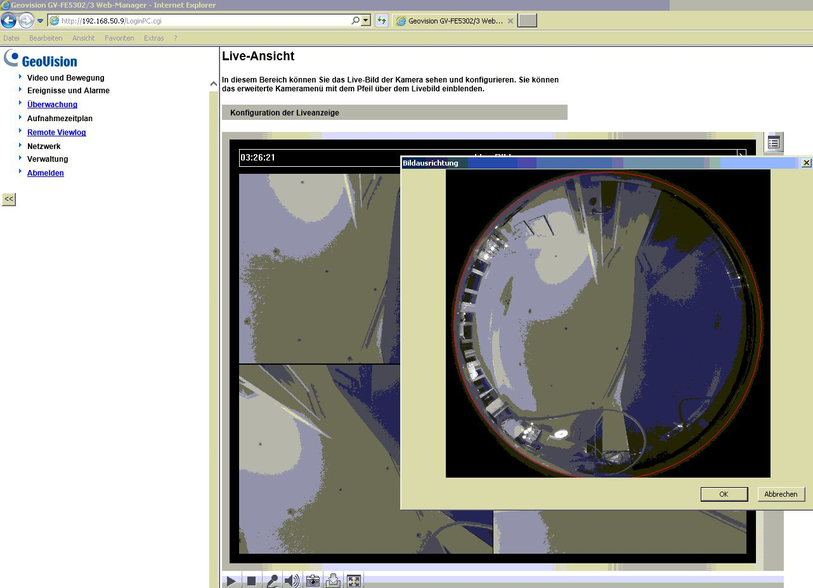Click the arrow bullet beside Ereignisse und Alarme

[x=20, y=89]
